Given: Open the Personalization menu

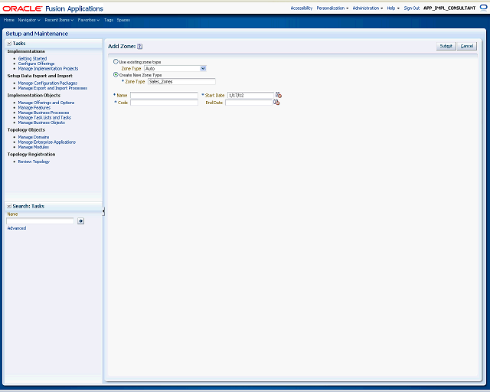Looking at the screenshot, I should [x=332, y=8].
